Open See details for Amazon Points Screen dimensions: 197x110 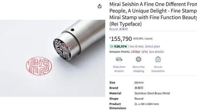point(156,52)
